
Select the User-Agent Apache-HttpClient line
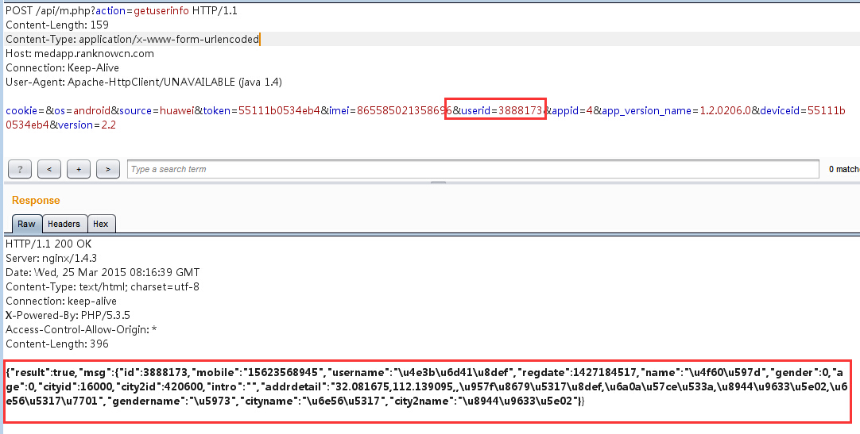[x=144, y=82]
